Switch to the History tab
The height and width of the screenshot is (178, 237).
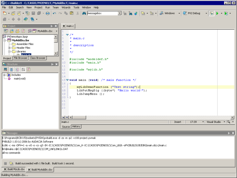(x=76, y=126)
